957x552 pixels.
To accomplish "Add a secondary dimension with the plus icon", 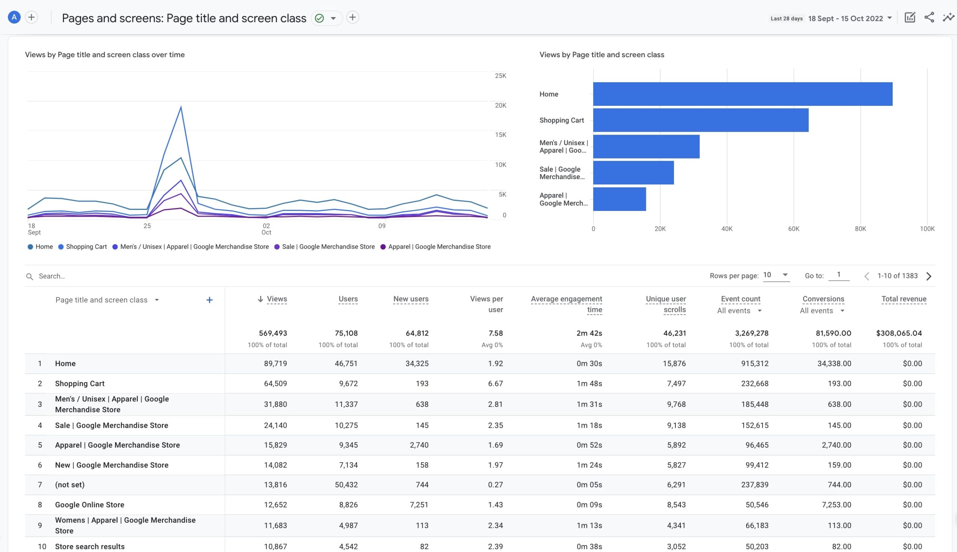I will coord(209,300).
